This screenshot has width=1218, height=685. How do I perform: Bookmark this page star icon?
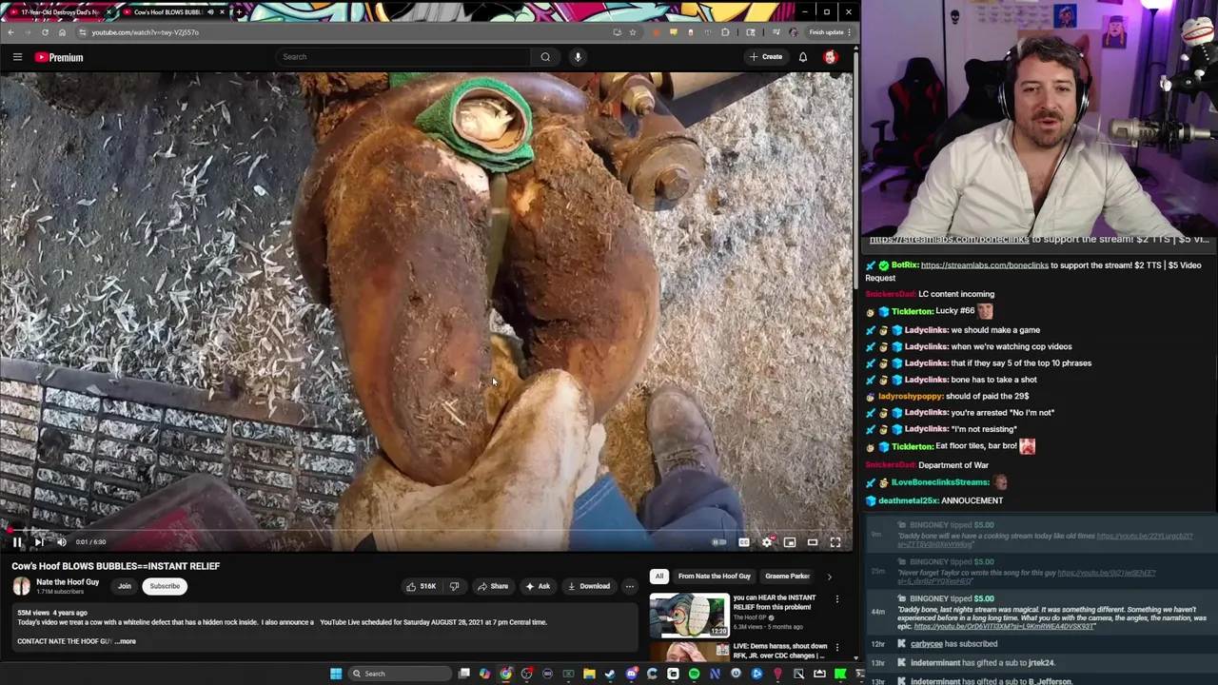[x=632, y=32]
